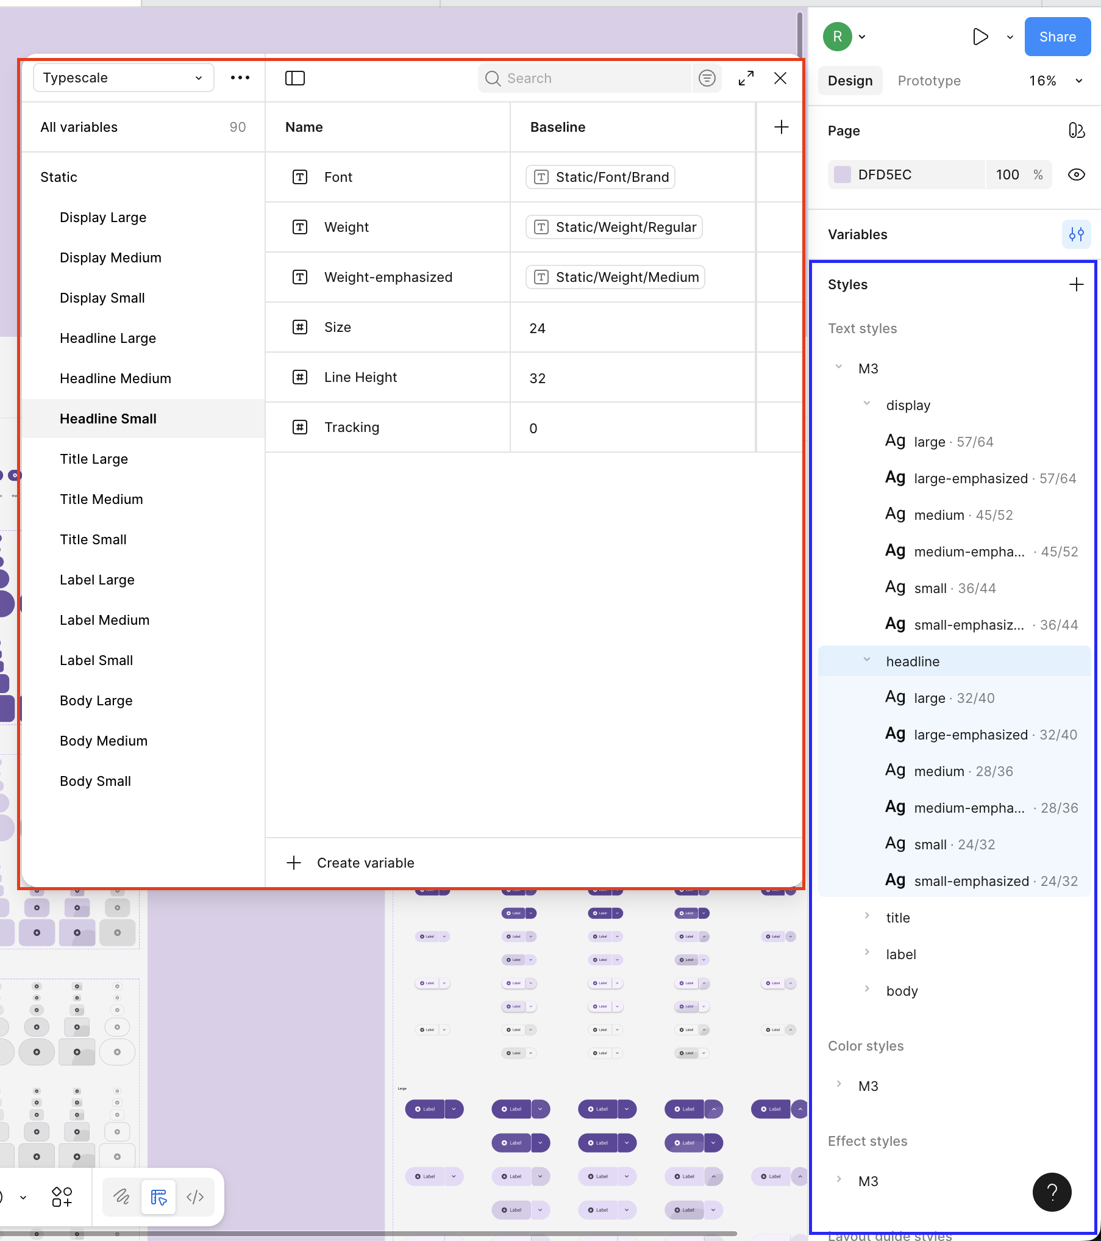Viewport: 1101px width, 1241px height.
Task: Click the Share button
Action: (1058, 37)
